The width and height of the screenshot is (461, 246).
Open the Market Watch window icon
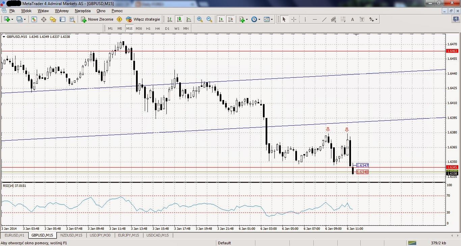[34, 19]
